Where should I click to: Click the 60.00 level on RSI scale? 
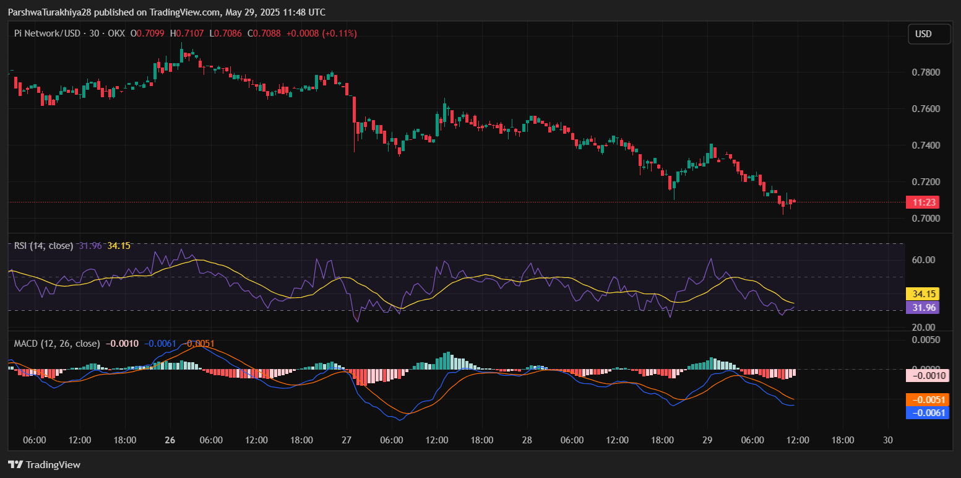pyautogui.click(x=923, y=260)
